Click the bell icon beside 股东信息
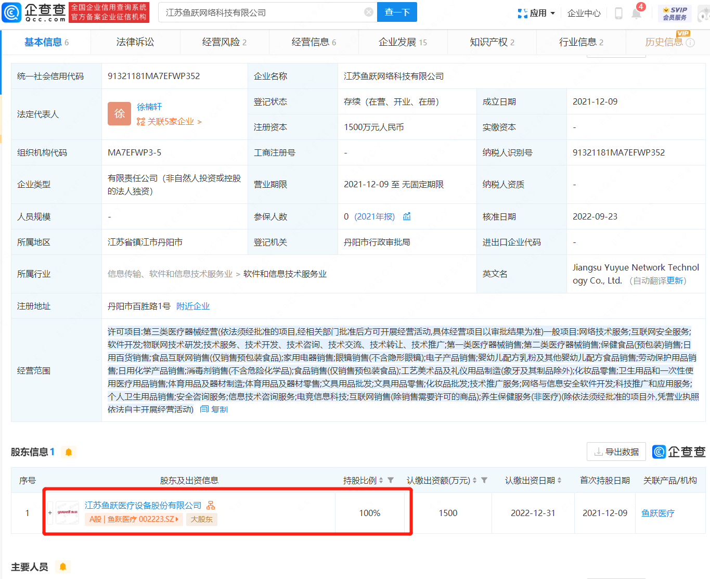This screenshot has width=710, height=579. tap(68, 452)
